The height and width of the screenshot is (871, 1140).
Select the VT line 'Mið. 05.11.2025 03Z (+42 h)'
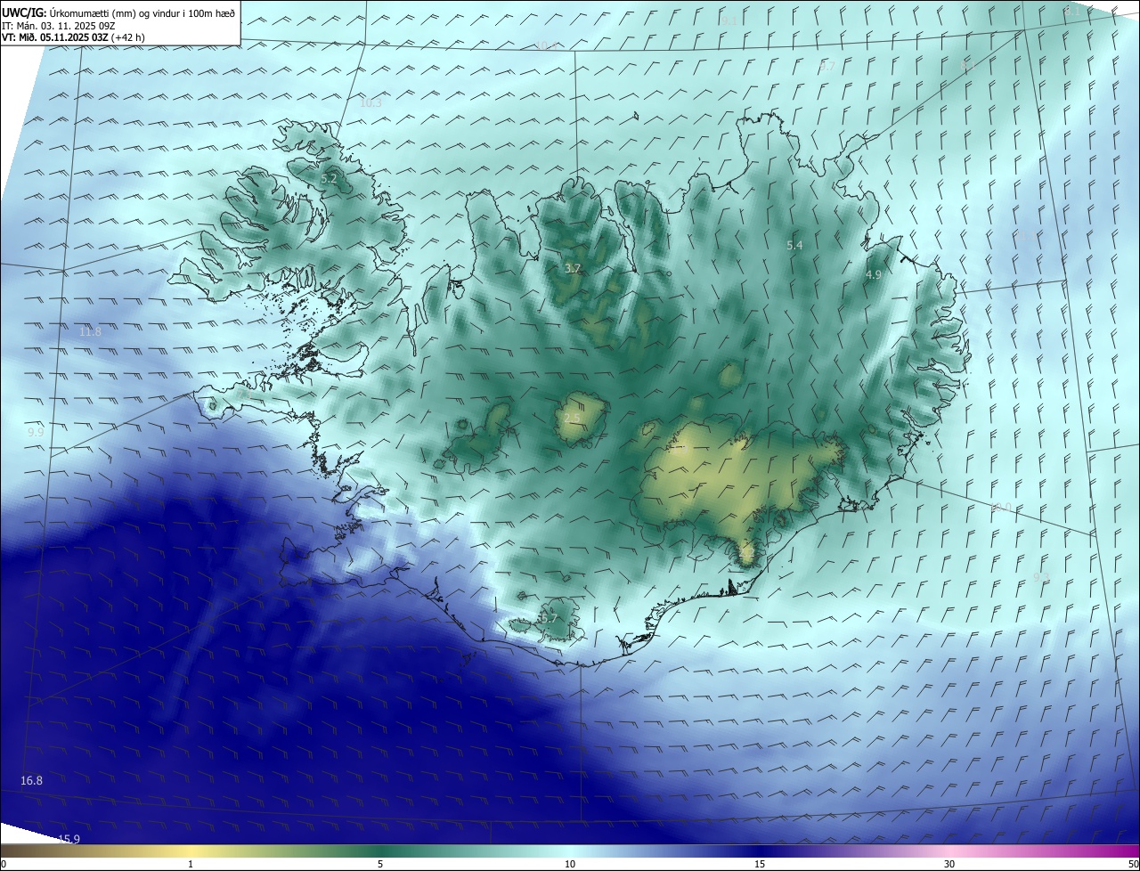coord(81,37)
